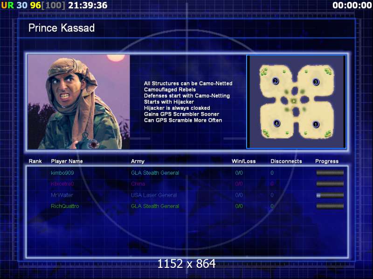Click kimbo909's GLA Stealth General army
373x279 pixels.
(155, 173)
